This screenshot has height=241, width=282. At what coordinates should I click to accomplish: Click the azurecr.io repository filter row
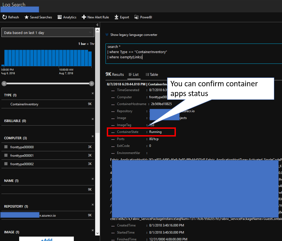(x=48, y=215)
